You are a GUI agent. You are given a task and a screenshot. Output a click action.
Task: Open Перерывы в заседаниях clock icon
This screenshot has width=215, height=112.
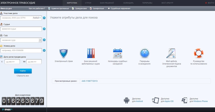145,54
